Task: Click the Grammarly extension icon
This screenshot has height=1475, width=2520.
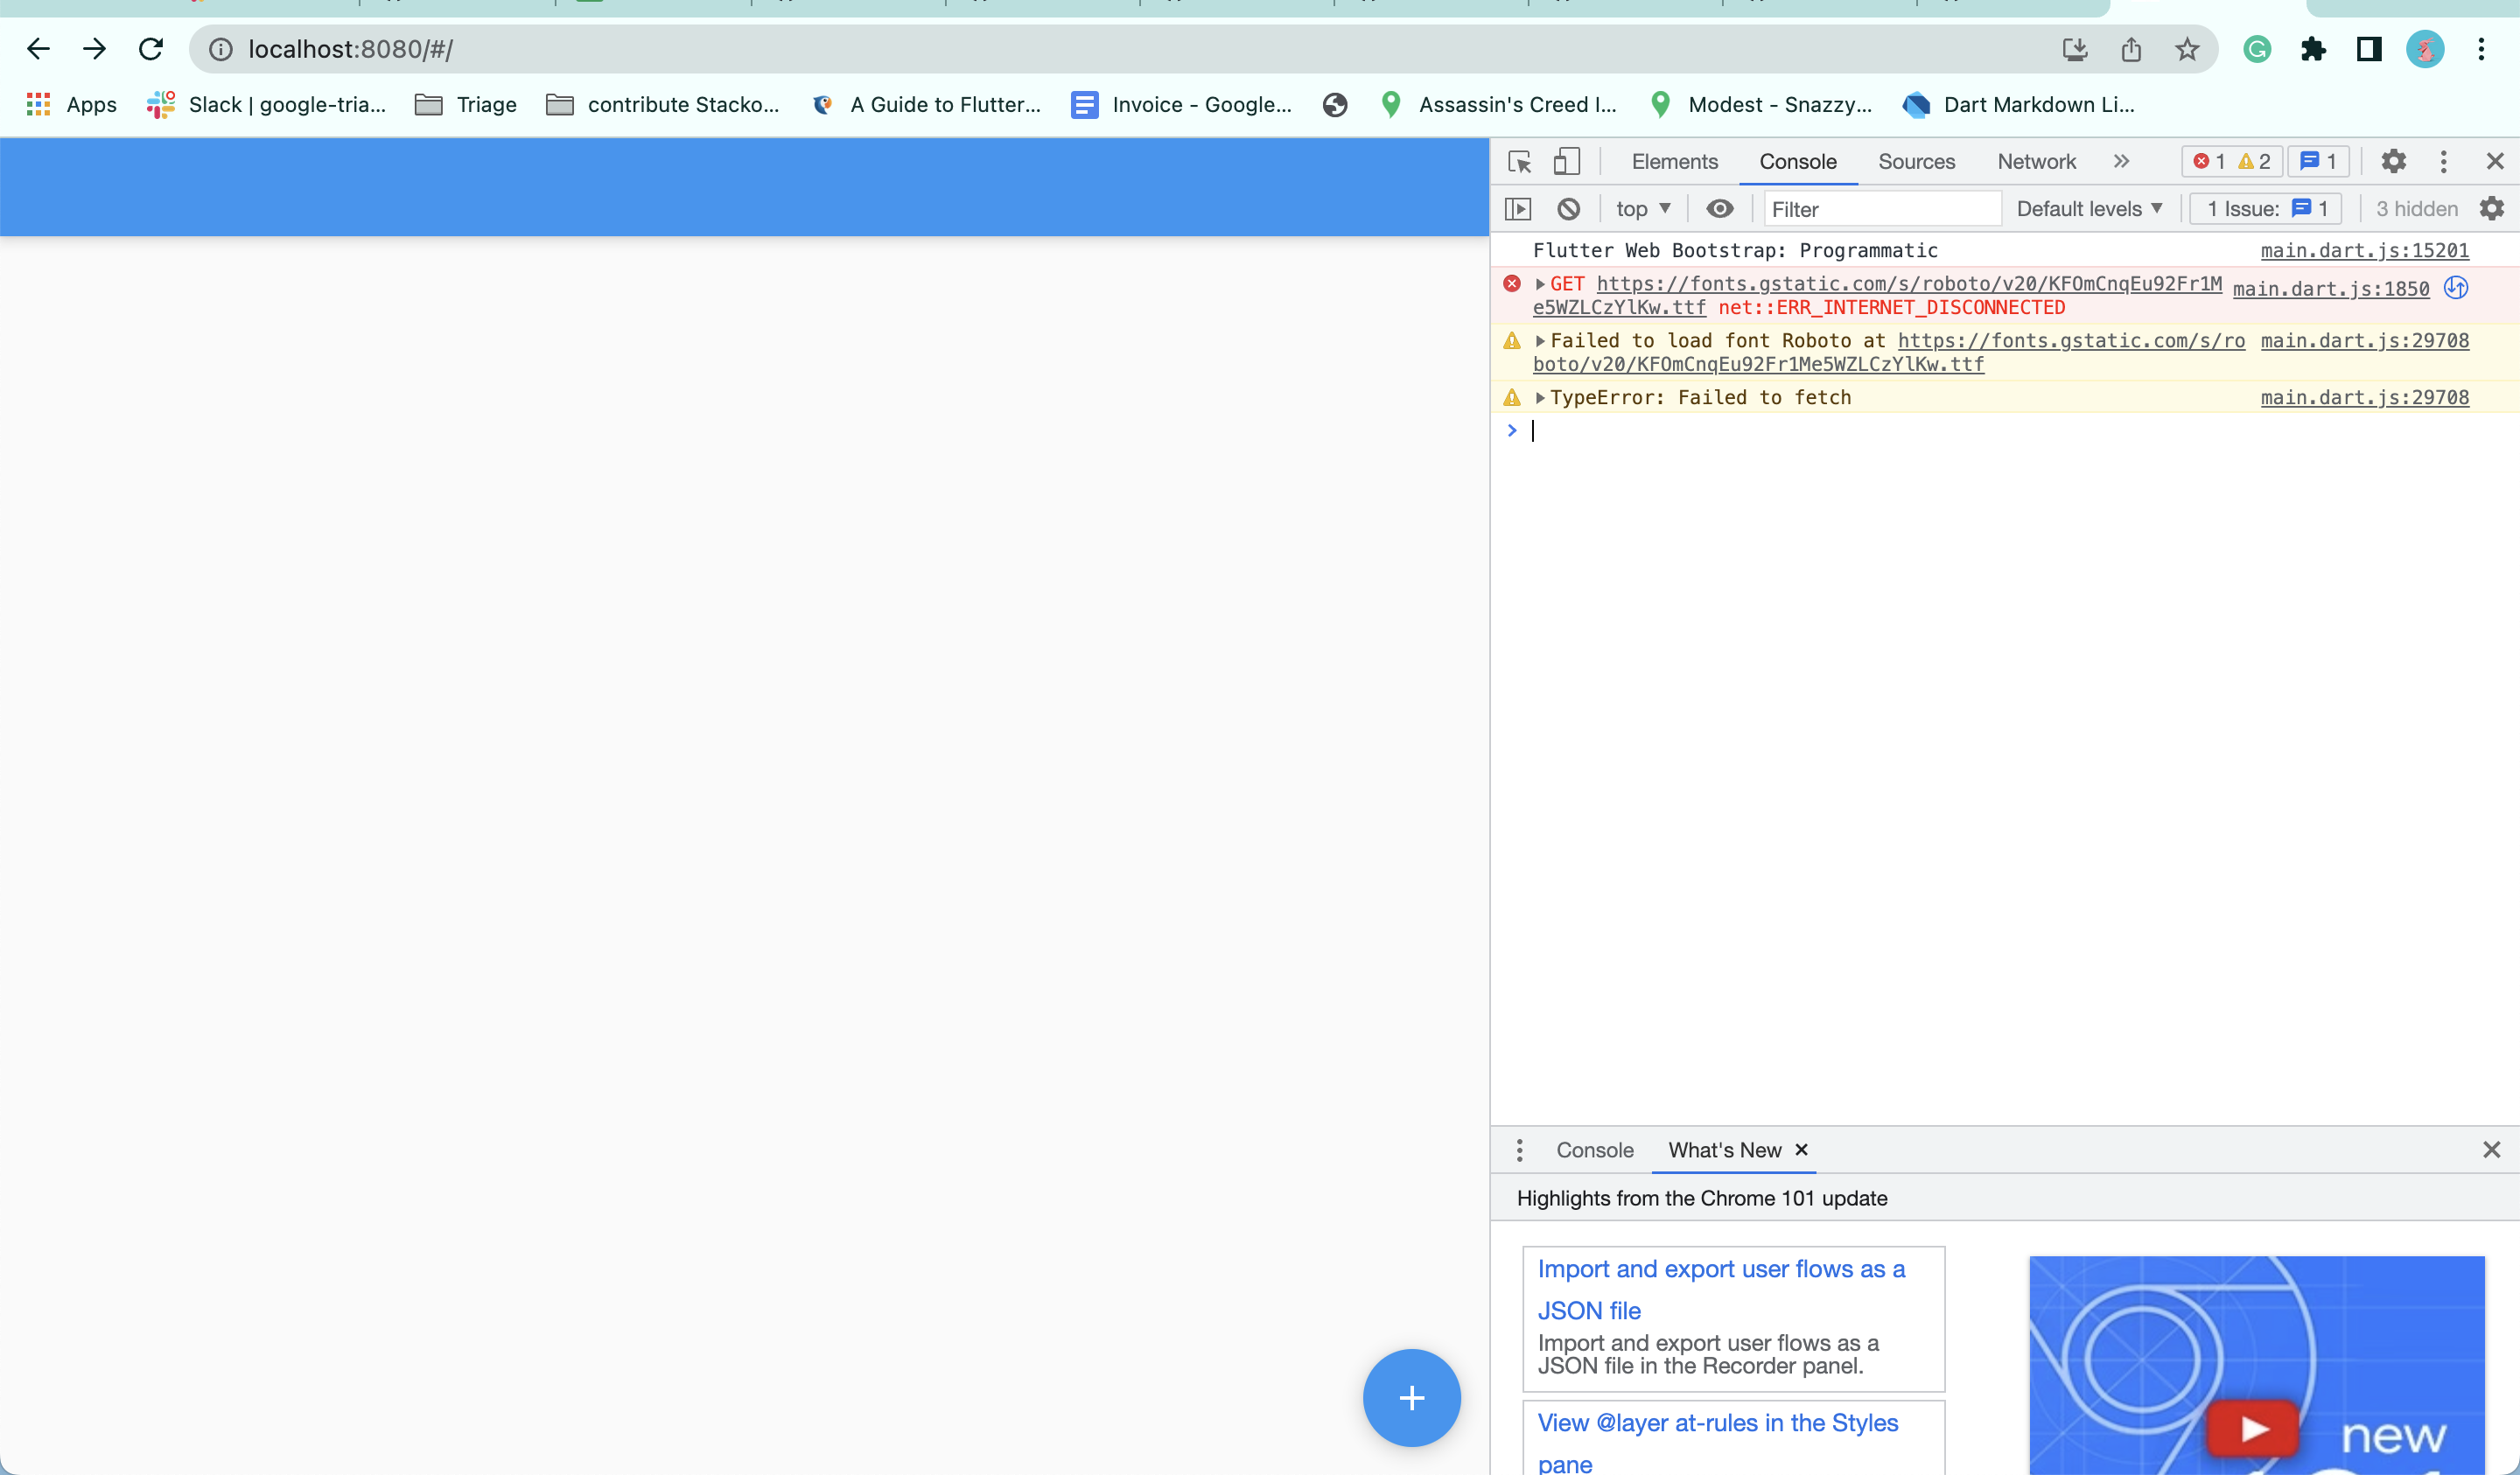Action: coord(2257,48)
